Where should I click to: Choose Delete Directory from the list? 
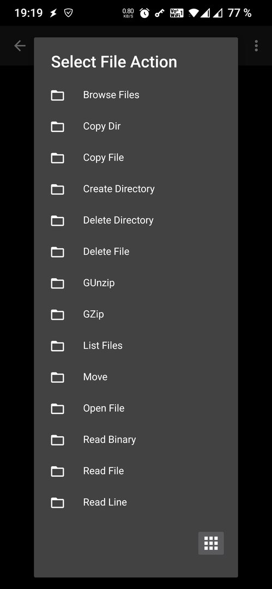(136, 220)
